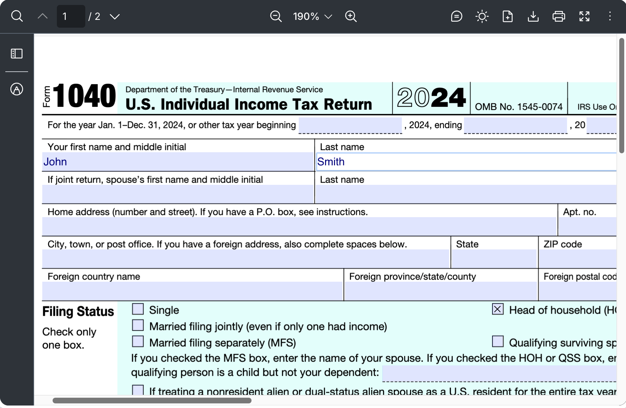Click the ZIP code field
Image resolution: width=626 pixels, height=408 pixels.
(578, 259)
